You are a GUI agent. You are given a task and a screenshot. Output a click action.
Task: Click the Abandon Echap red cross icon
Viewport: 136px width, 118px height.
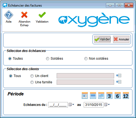pyautogui.click(x=24, y=15)
